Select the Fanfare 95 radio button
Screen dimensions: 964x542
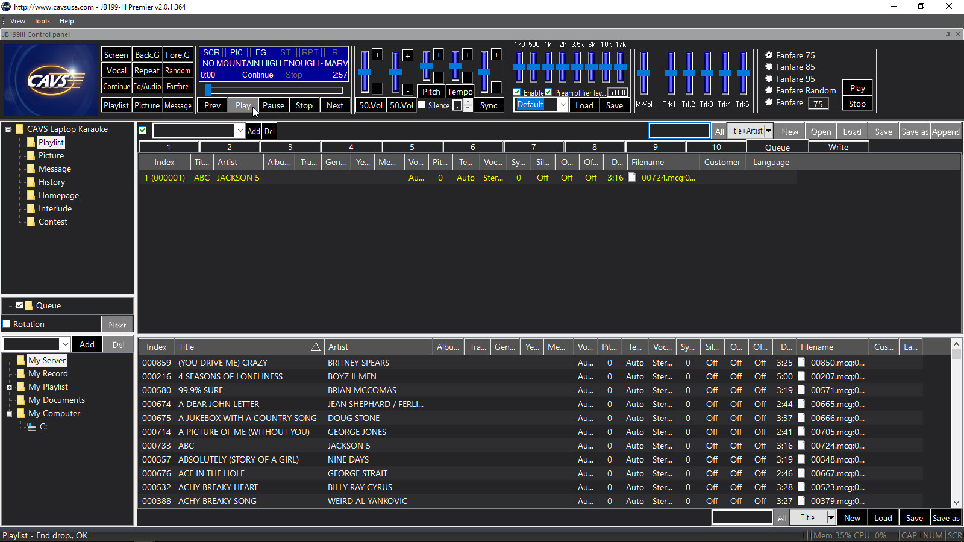tap(769, 79)
